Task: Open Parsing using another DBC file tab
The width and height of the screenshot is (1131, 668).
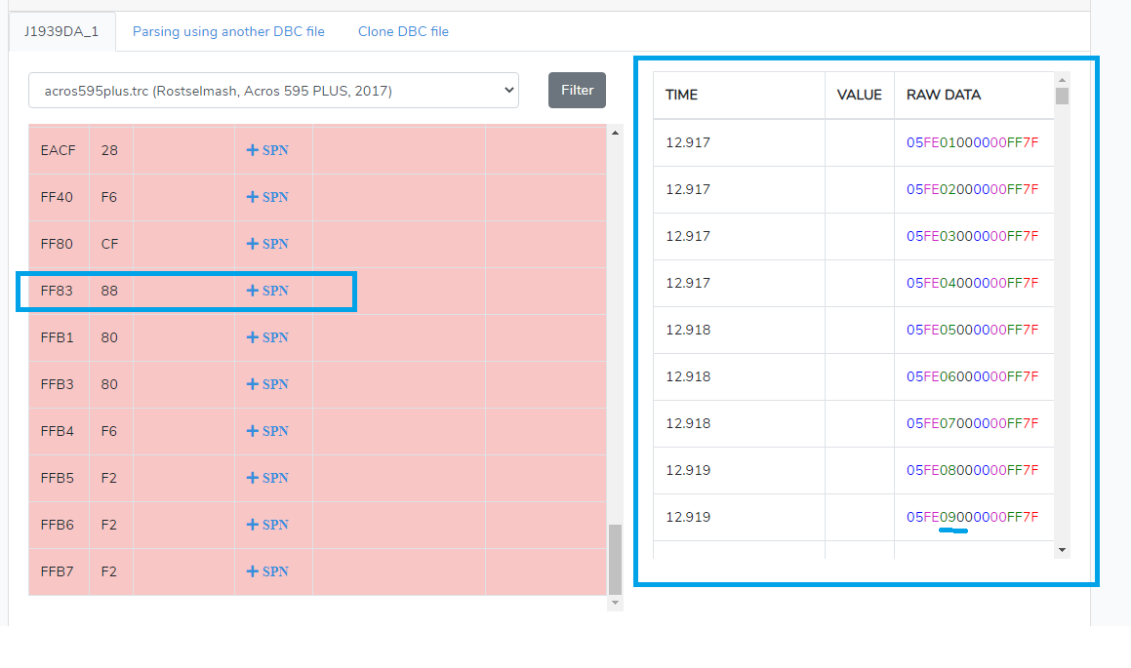Action: tap(228, 31)
